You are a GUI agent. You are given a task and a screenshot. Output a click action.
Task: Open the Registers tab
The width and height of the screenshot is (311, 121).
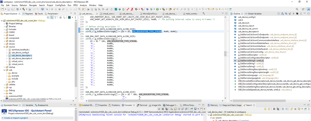27,14
